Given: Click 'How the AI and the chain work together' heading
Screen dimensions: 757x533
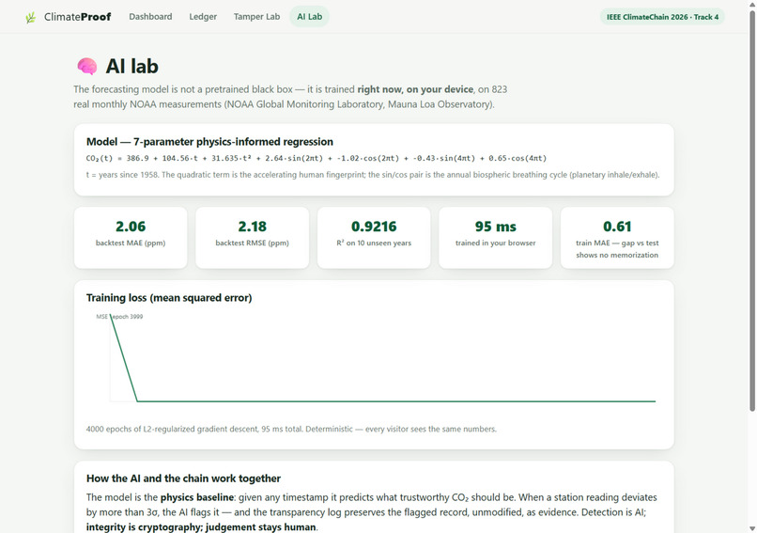Looking at the screenshot, I should [183, 478].
